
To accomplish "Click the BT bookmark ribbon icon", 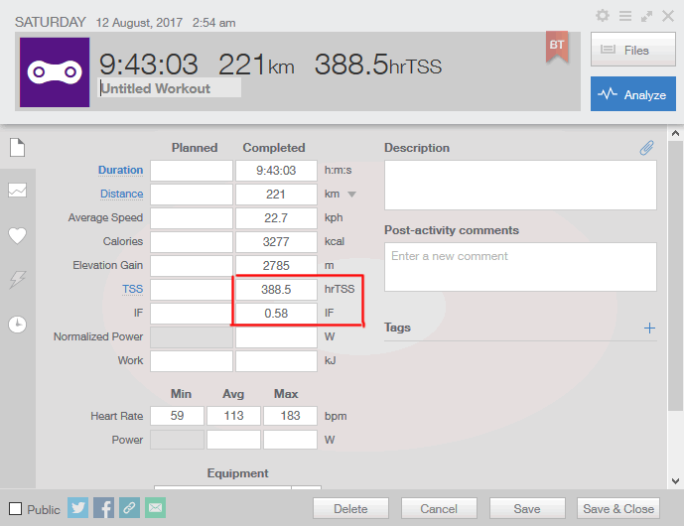I will pos(557,47).
